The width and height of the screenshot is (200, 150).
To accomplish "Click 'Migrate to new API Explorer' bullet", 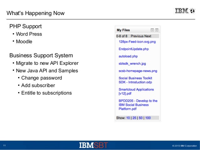I will point(47,63).
